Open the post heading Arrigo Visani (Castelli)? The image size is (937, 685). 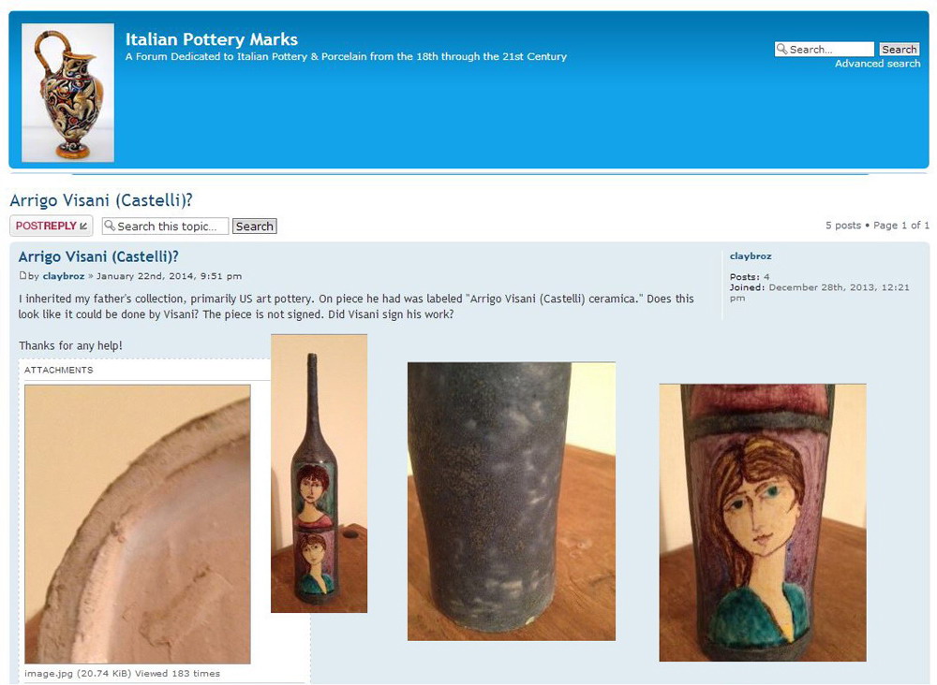click(98, 256)
